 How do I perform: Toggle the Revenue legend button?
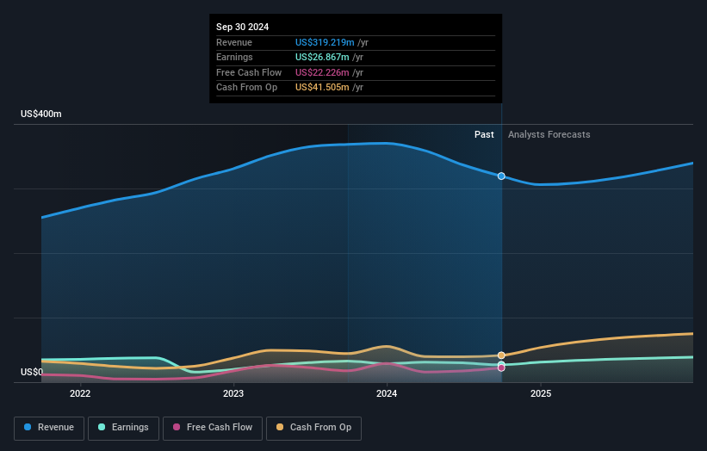coord(49,428)
